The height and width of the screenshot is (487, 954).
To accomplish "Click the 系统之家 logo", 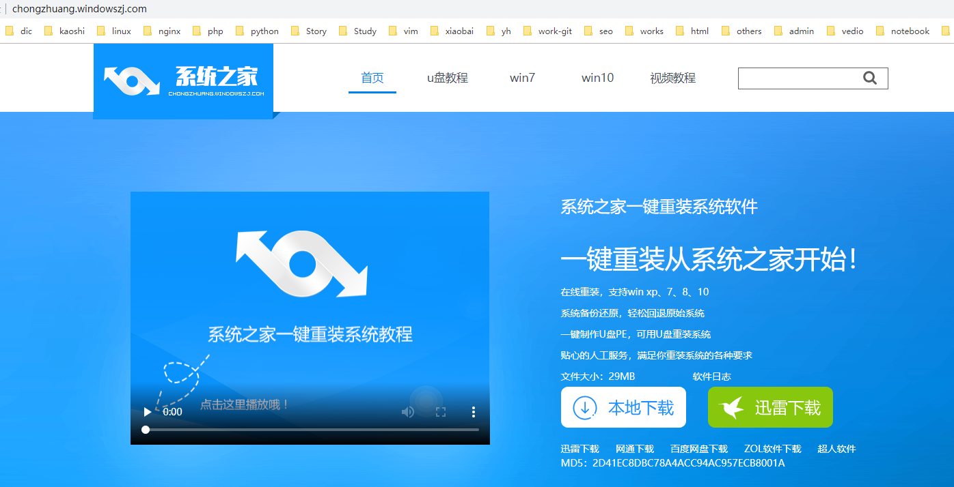I will pos(183,80).
